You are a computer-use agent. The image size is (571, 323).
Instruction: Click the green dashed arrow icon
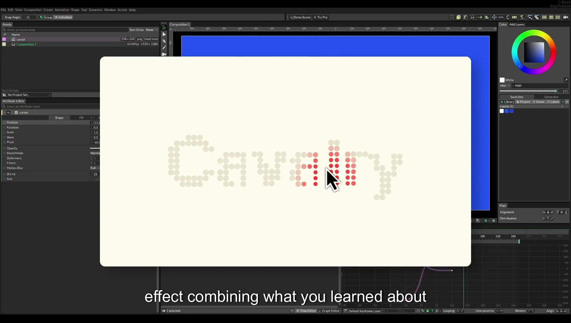click(x=479, y=17)
